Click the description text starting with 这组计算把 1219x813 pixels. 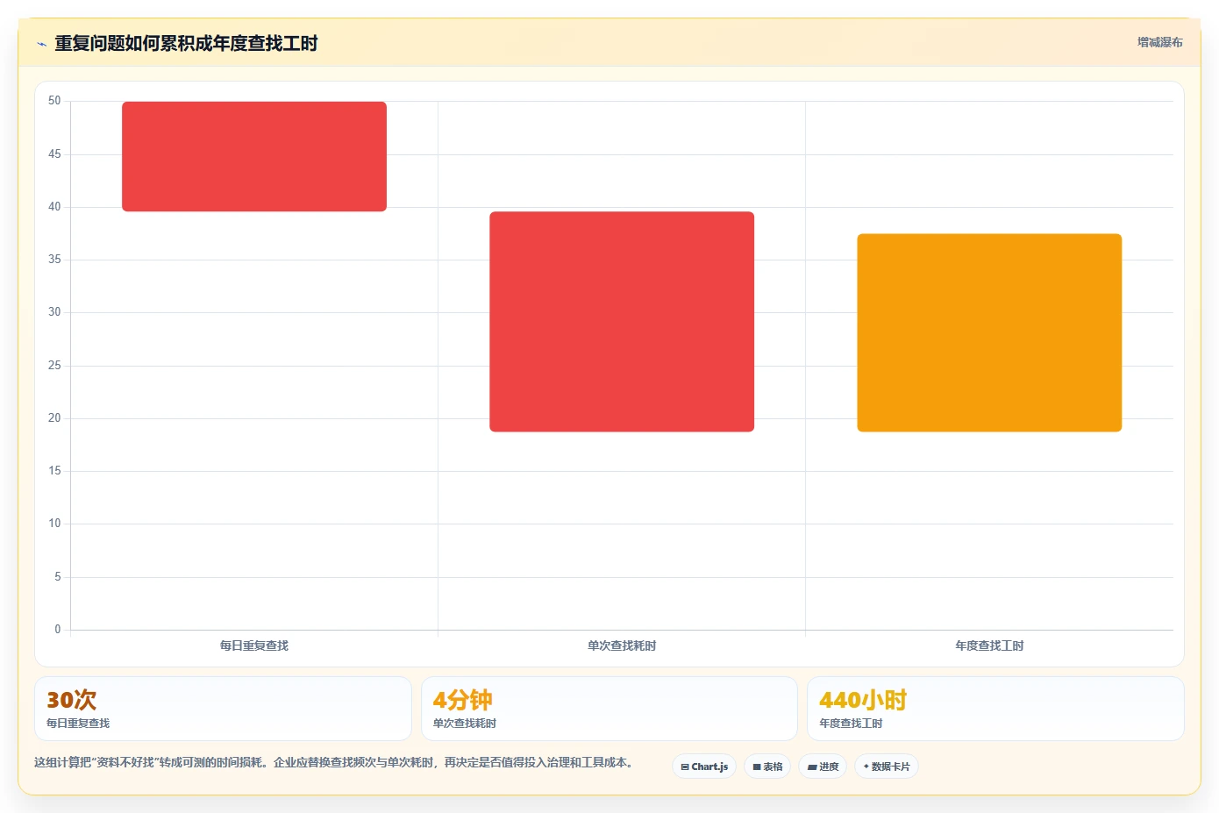pos(333,762)
